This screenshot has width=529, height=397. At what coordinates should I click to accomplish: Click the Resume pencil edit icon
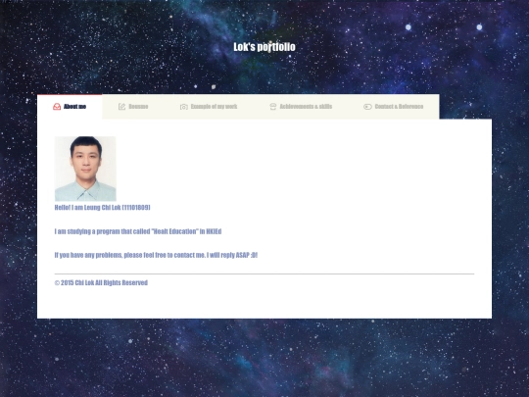pyautogui.click(x=121, y=107)
